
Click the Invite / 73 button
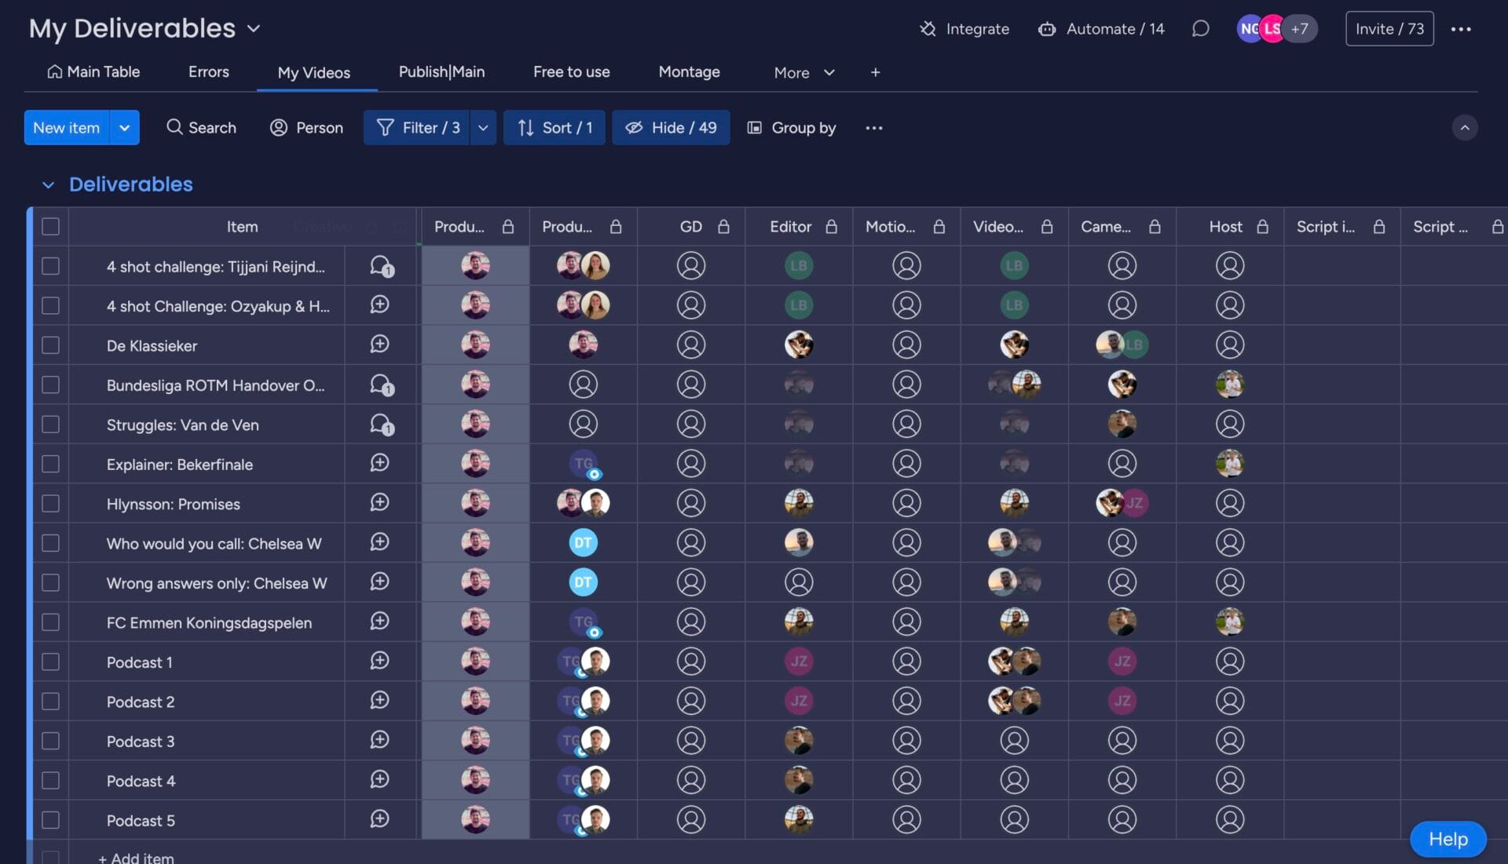(x=1389, y=29)
